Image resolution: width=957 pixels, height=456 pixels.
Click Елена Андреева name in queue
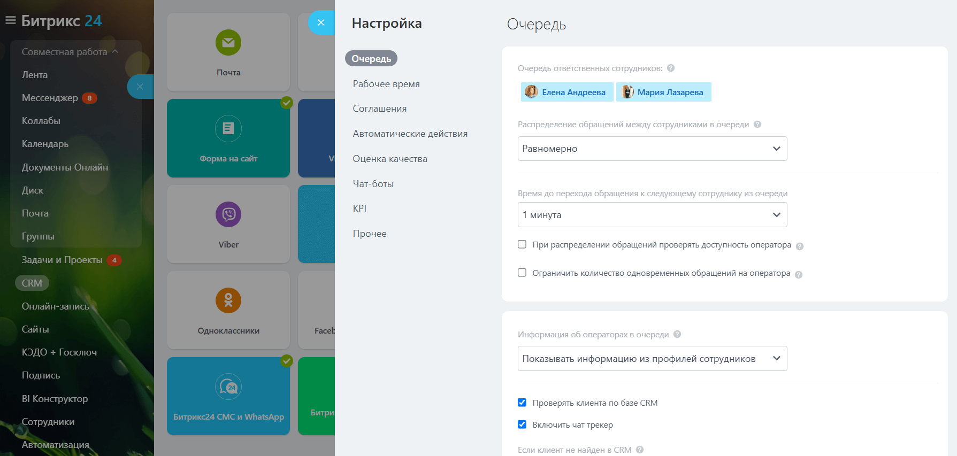coord(573,92)
